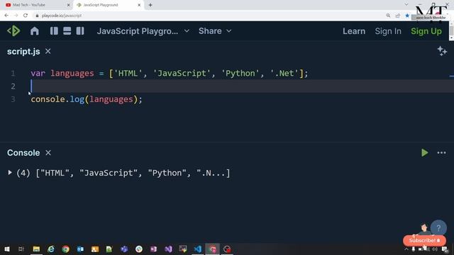Close the Console panel
Viewport: 454px width, 255px height.
point(48,153)
